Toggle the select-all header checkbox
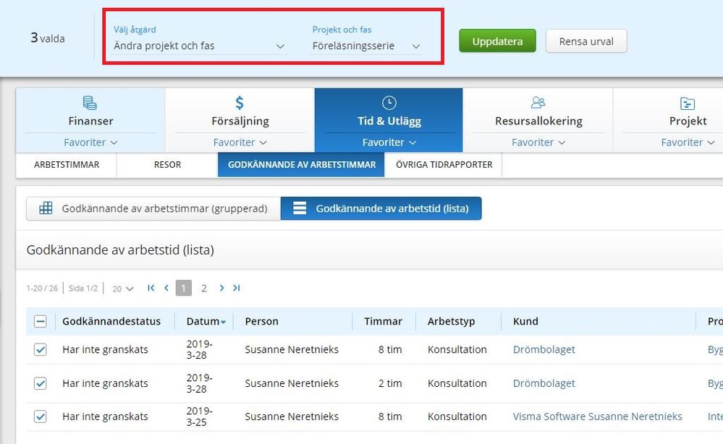 click(x=41, y=322)
